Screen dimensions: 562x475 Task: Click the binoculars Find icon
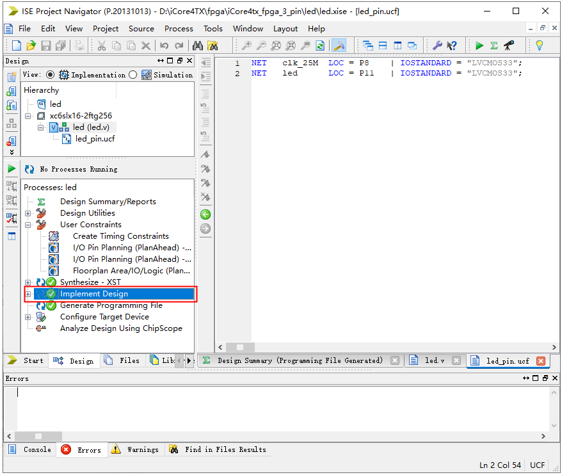198,45
